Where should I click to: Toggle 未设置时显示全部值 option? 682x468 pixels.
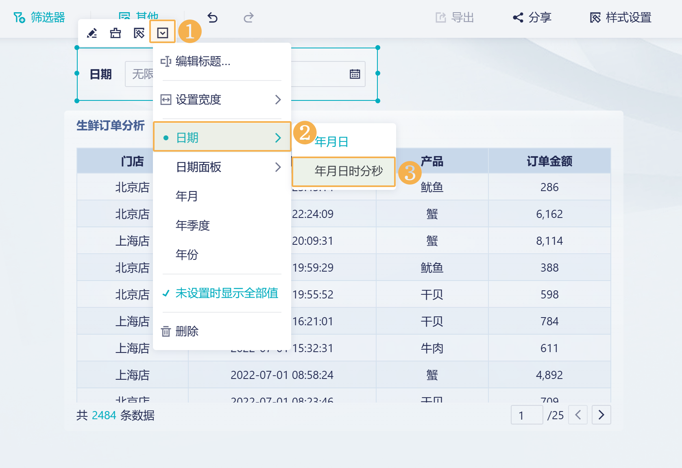point(222,293)
